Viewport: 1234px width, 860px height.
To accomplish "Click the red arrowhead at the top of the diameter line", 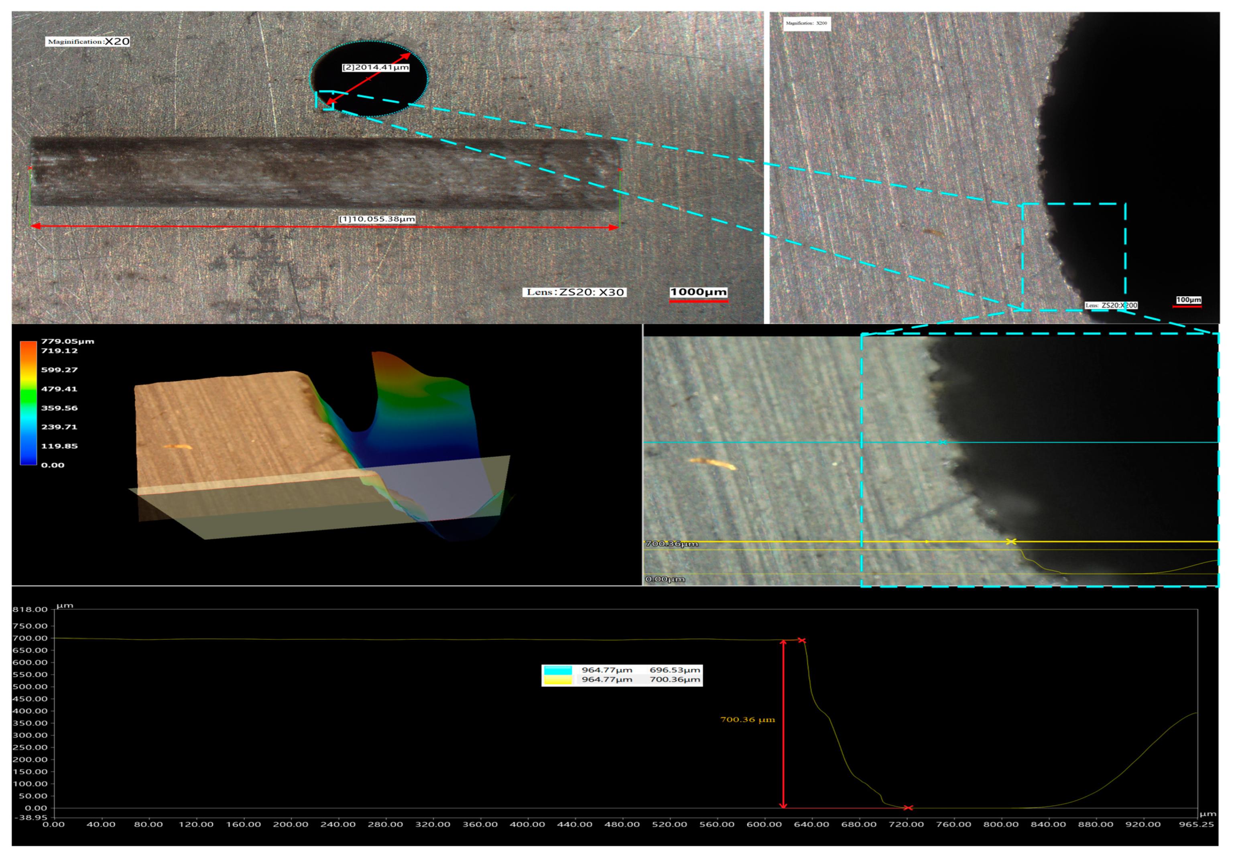I will click(x=407, y=55).
